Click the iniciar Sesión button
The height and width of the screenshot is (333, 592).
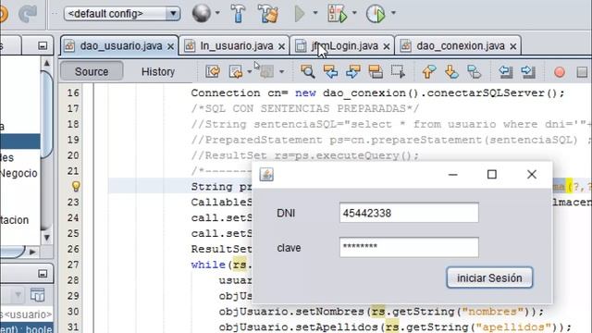489,277
